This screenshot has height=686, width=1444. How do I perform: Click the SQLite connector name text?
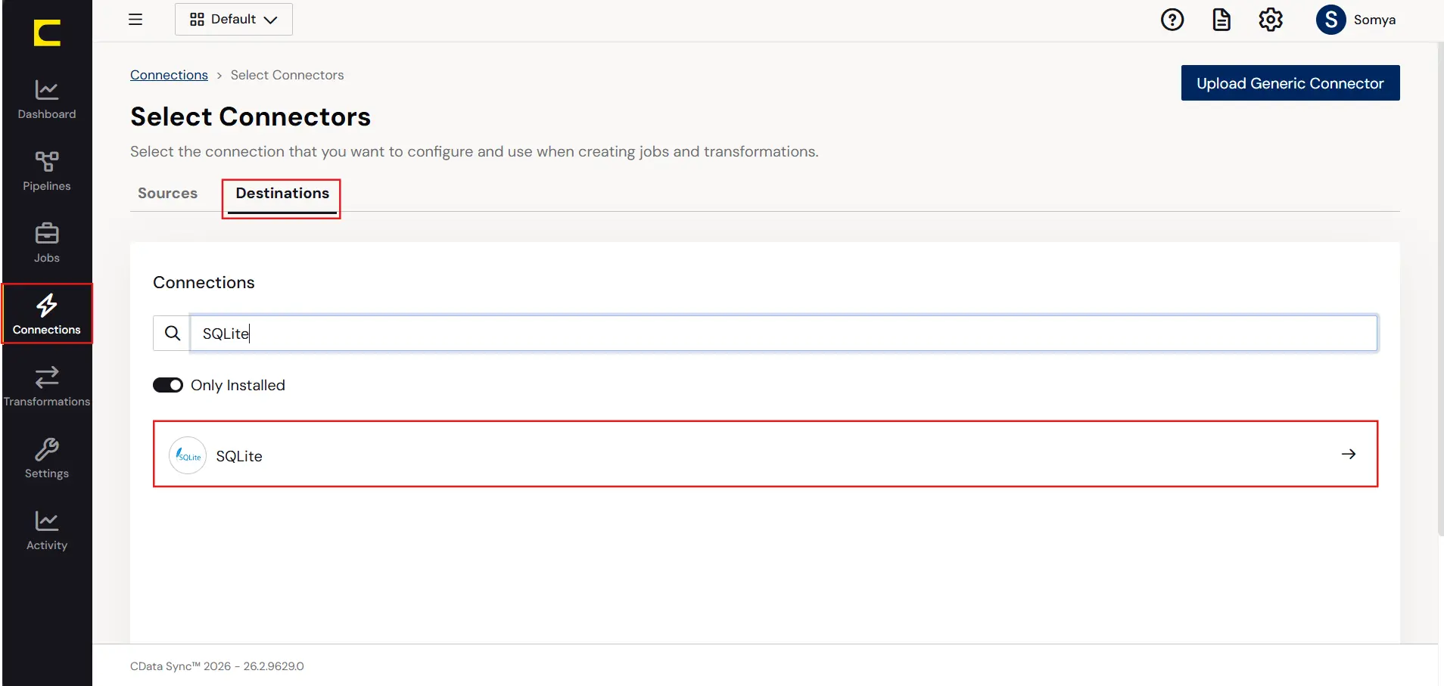(239, 456)
